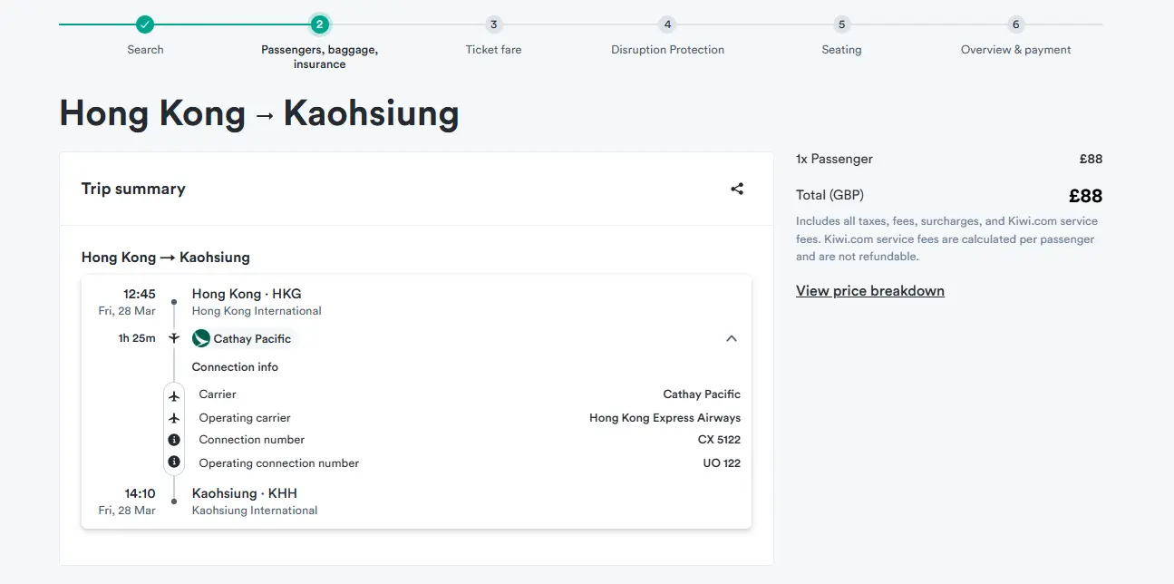The image size is (1174, 584).
Task: Click the bold £88 total price
Action: click(x=1085, y=195)
